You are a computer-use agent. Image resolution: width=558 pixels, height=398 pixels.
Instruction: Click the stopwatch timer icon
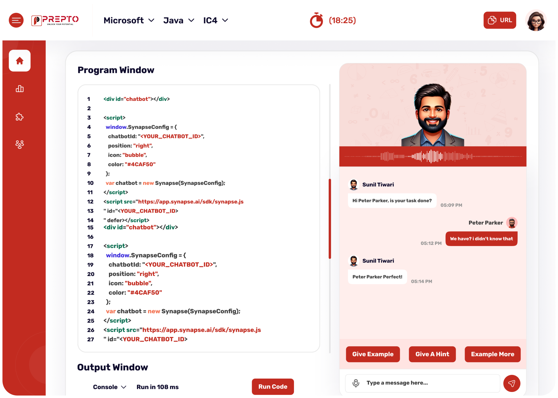click(x=316, y=20)
